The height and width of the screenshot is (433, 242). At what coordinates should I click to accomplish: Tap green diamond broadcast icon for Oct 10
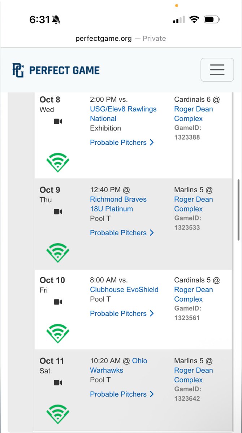click(x=58, y=333)
